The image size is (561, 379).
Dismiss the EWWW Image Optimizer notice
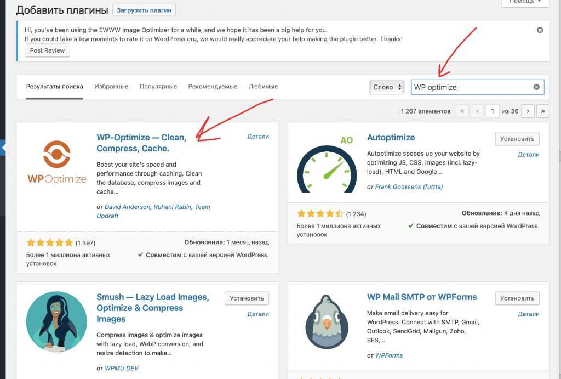point(540,30)
